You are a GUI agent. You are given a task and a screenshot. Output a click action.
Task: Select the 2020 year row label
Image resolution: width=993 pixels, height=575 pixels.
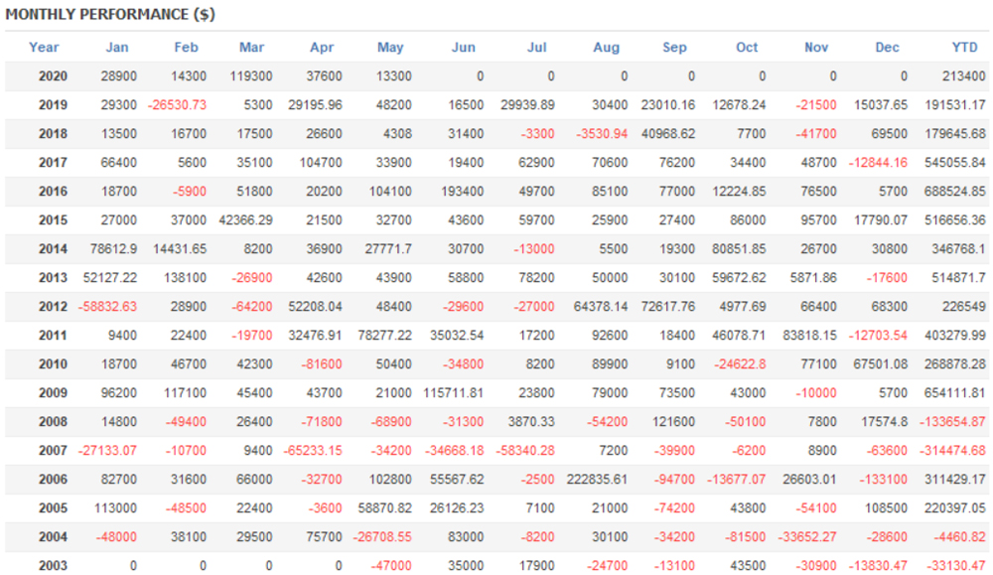point(54,75)
